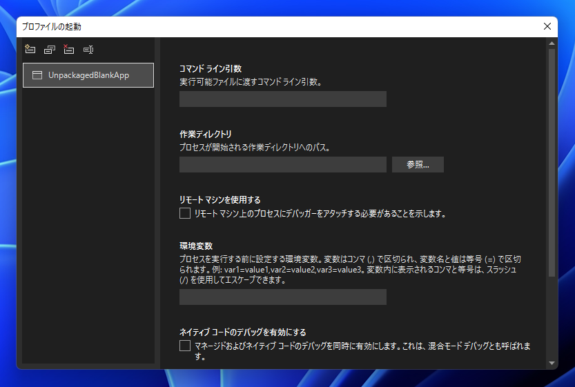Click the UnpackagedBlankApp window icon

click(x=37, y=75)
